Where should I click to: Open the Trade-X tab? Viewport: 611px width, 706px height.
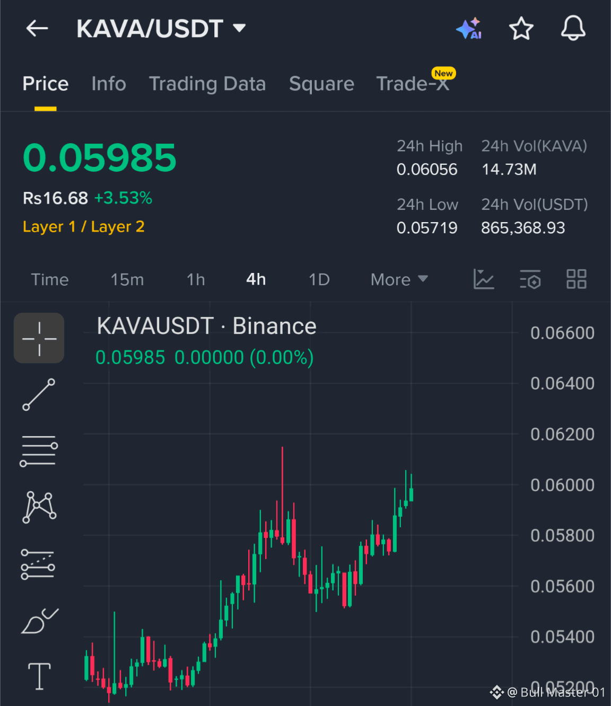413,84
